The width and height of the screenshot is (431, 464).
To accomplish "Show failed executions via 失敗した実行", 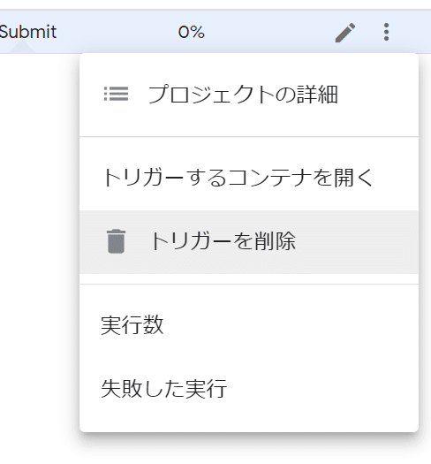I will (163, 388).
